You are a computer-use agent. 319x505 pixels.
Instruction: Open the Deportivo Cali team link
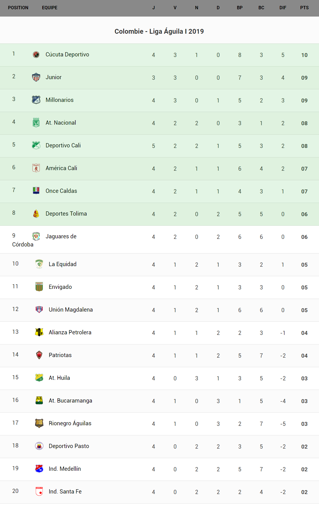pyautogui.click(x=63, y=145)
